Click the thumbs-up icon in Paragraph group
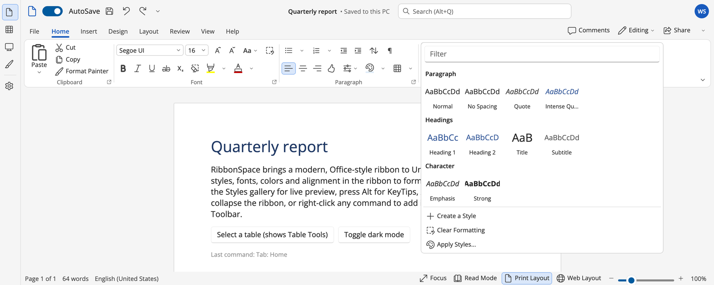Viewport: 714px width, 285px height. point(331,68)
